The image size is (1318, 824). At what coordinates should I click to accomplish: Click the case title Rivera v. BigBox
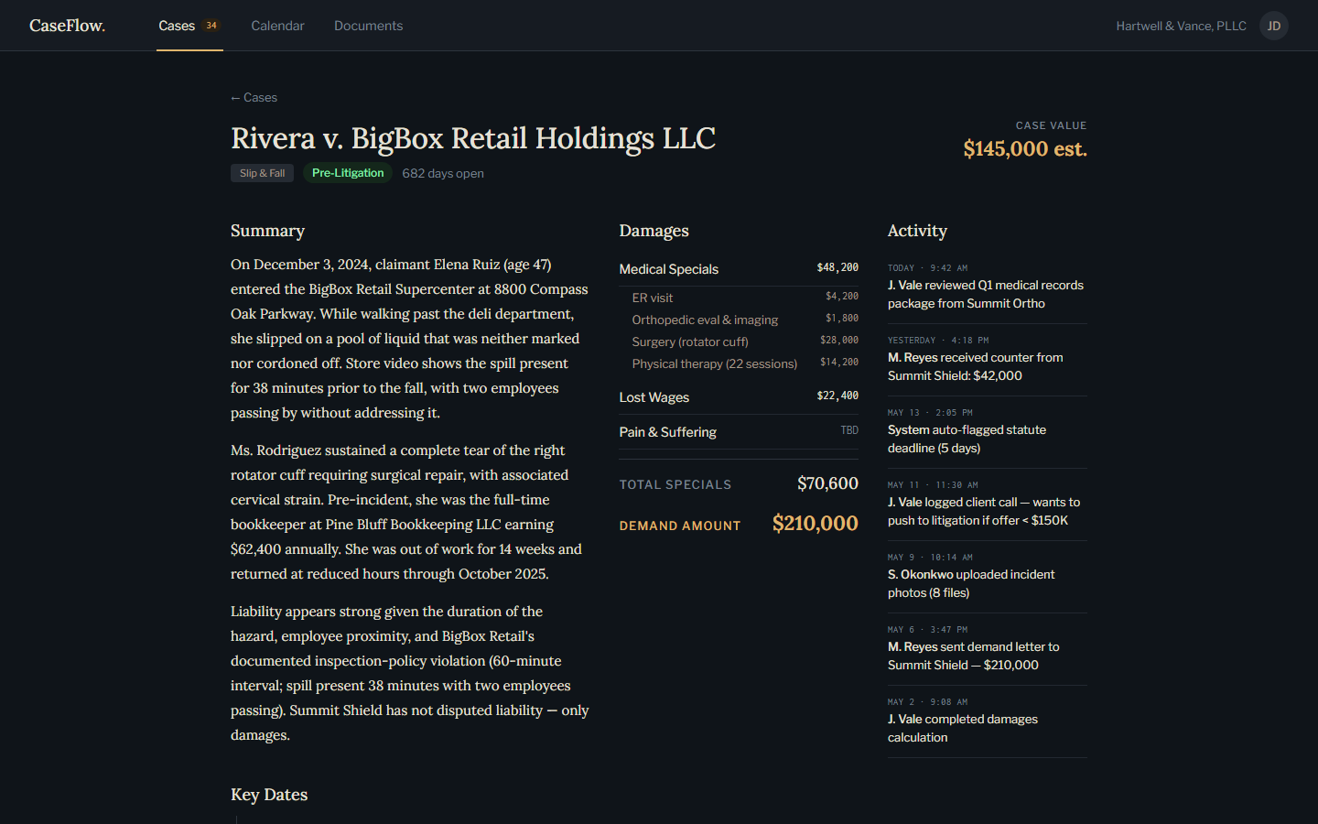tap(473, 138)
